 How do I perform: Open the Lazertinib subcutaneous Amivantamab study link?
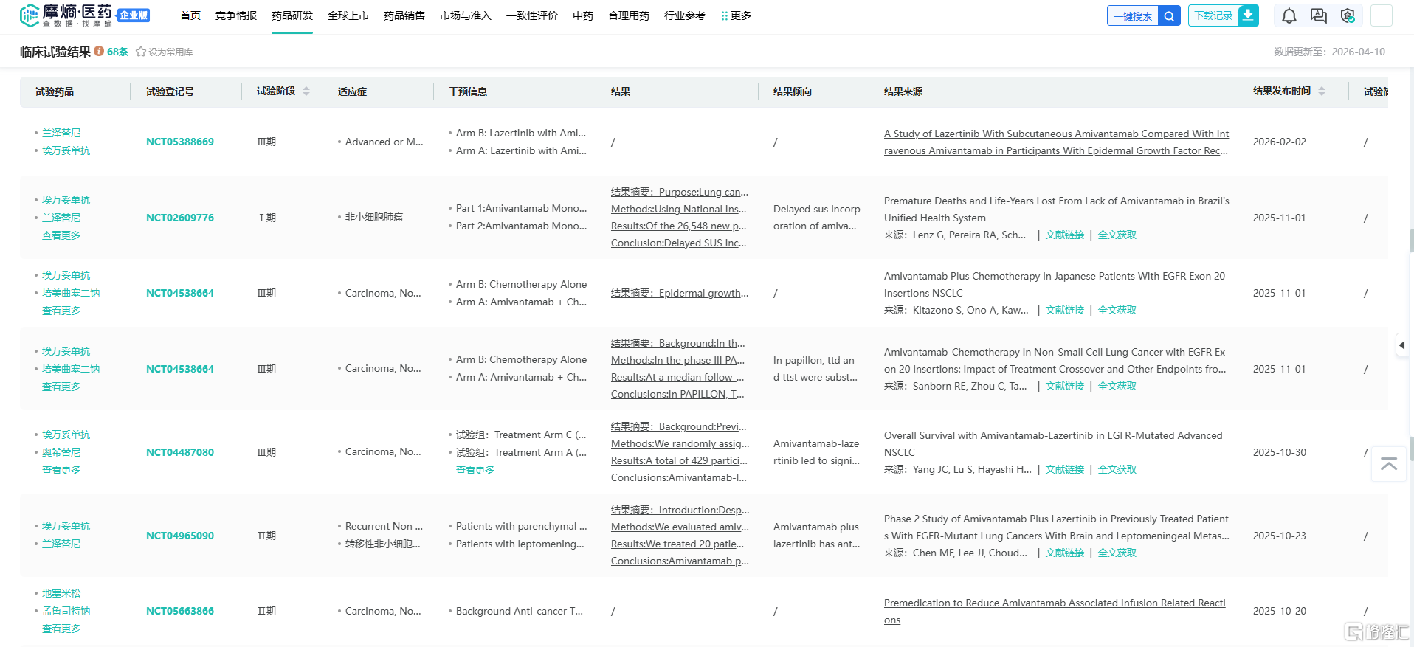pos(1057,142)
